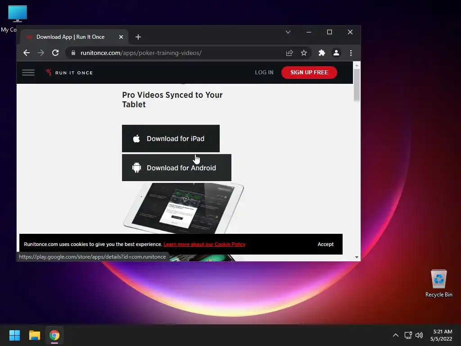Maximize the Chrome window
461x346 pixels.
pos(330,32)
